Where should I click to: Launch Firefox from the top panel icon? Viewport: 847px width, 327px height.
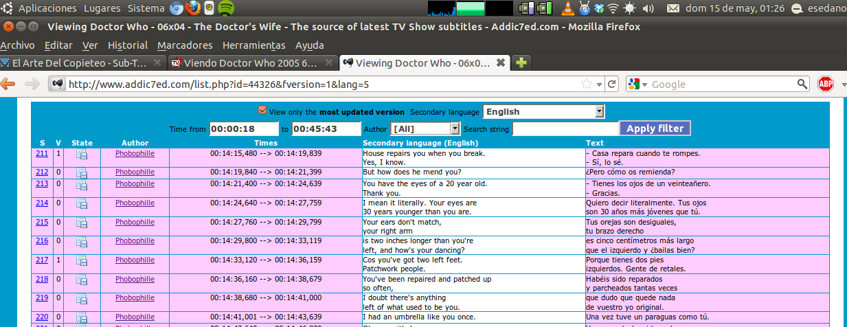193,8
